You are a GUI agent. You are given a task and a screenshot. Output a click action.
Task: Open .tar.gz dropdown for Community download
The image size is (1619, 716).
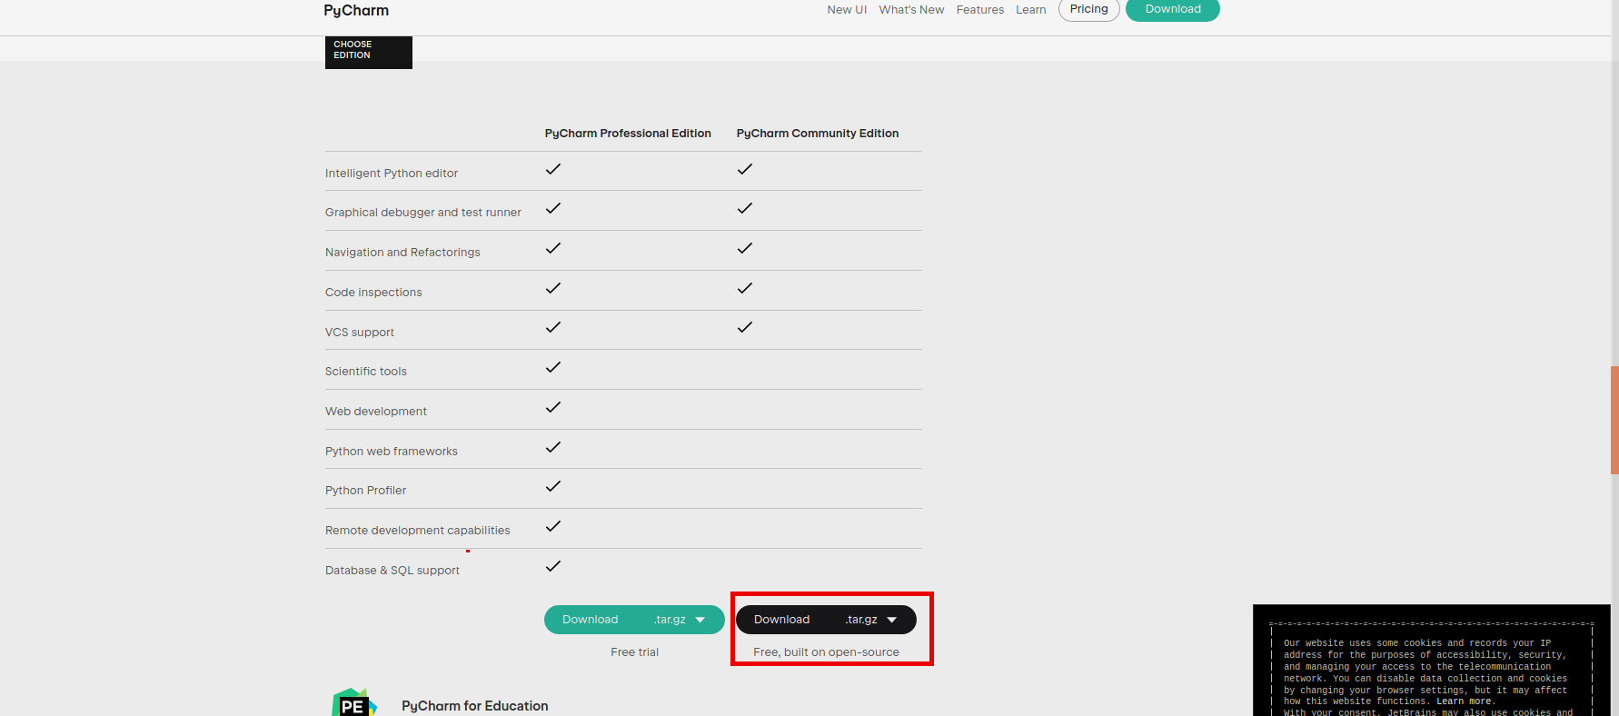pos(871,620)
